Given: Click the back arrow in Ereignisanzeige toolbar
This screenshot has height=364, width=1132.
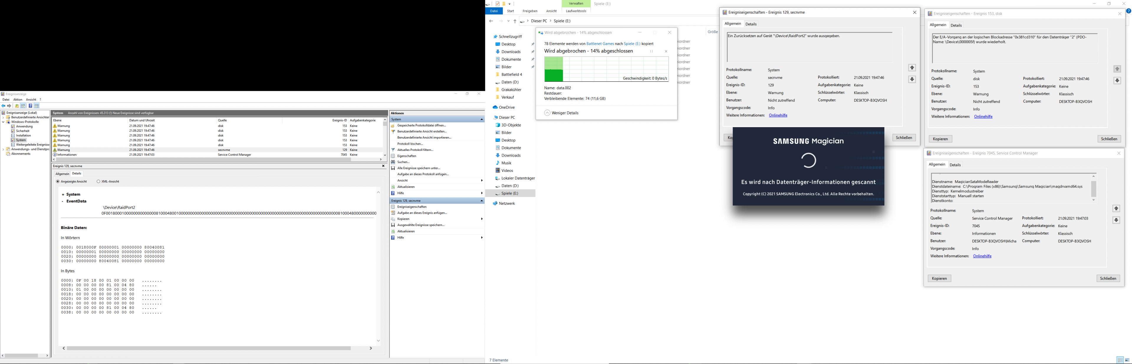Looking at the screenshot, I should click(x=4, y=106).
